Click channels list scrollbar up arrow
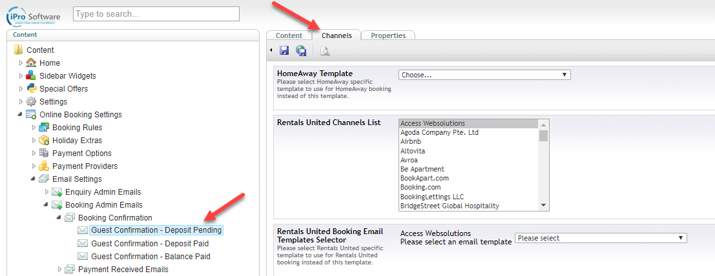This screenshot has height=276, width=715. (x=543, y=124)
